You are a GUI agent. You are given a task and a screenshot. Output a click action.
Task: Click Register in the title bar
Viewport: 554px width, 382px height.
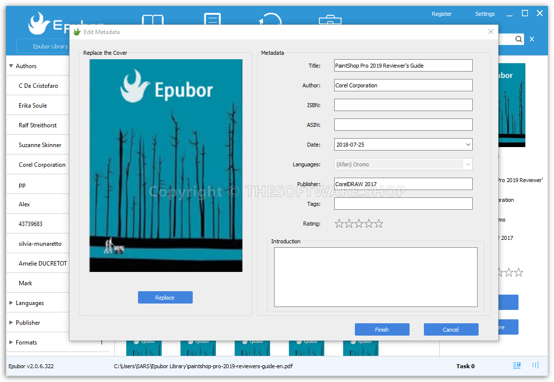pyautogui.click(x=441, y=14)
